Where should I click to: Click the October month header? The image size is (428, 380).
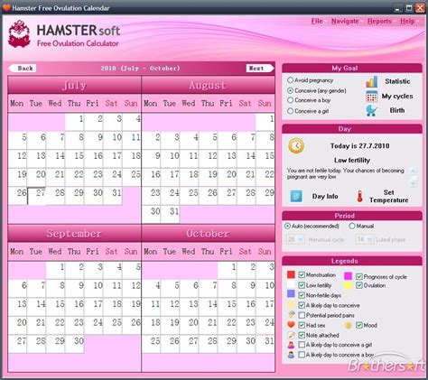click(208, 234)
